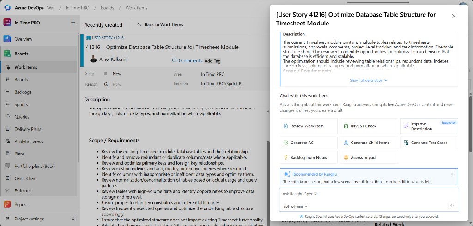Click Assess Impact action
The height and width of the screenshot is (226, 473).
[369, 157]
